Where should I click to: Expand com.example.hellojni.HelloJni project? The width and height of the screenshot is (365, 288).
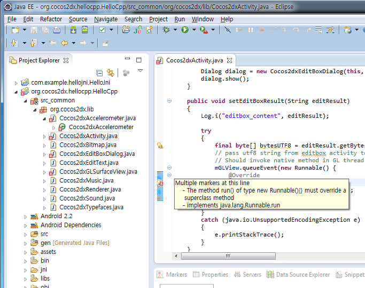(16, 83)
